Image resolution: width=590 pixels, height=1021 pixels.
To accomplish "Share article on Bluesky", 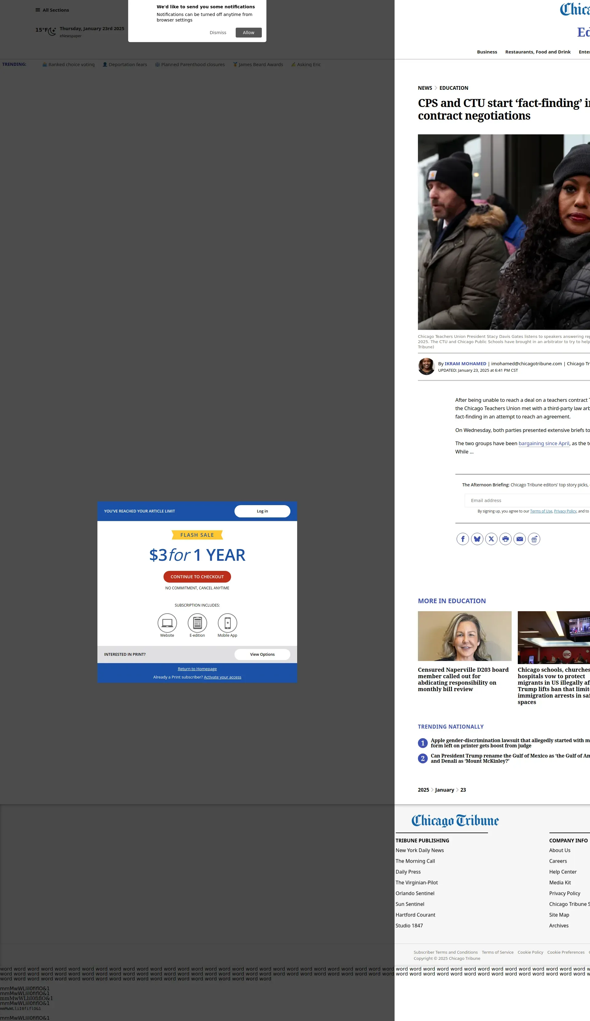I will (x=477, y=539).
